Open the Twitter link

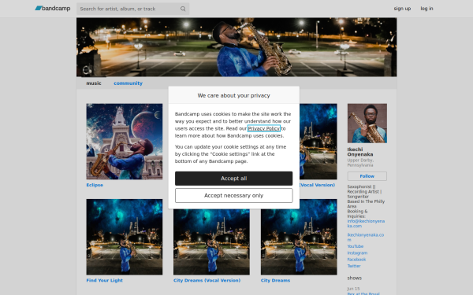pyautogui.click(x=354, y=266)
